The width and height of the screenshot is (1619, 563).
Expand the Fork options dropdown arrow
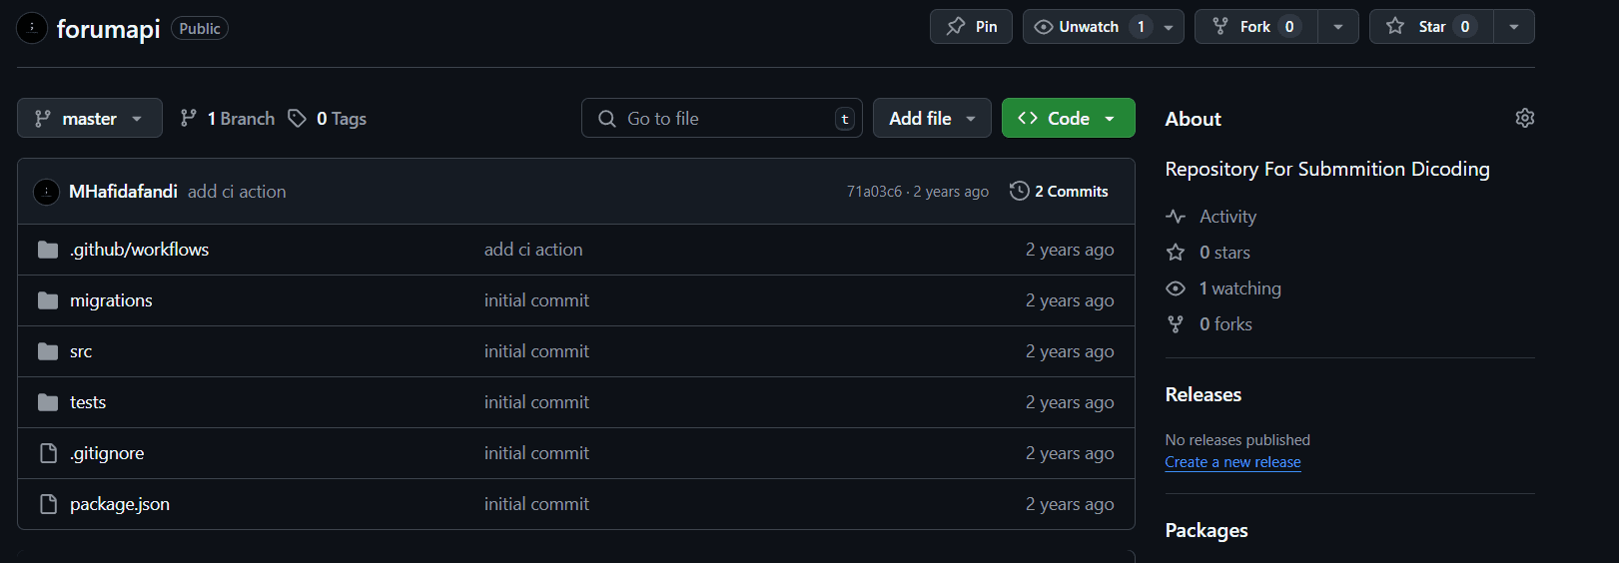1338,27
